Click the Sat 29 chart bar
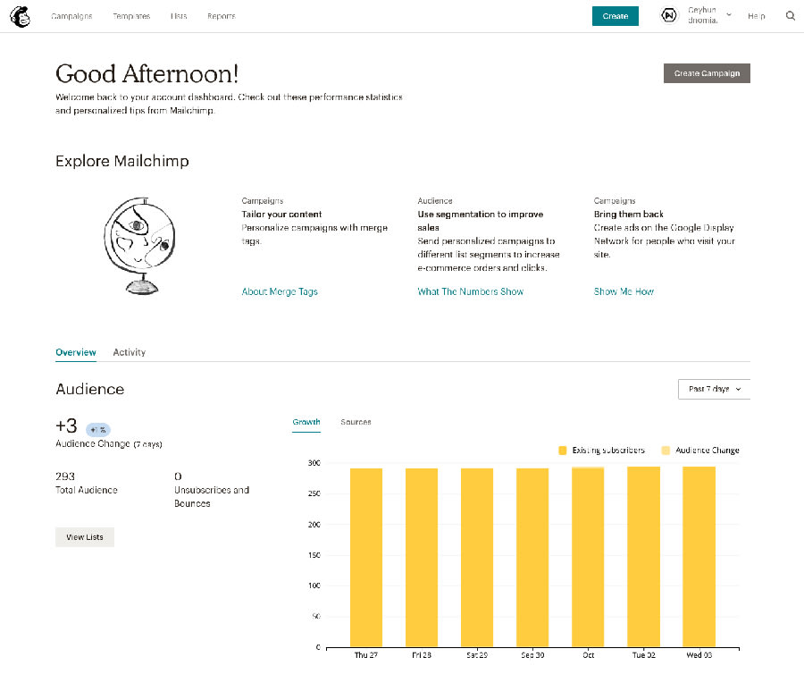804x674 pixels. (x=477, y=558)
